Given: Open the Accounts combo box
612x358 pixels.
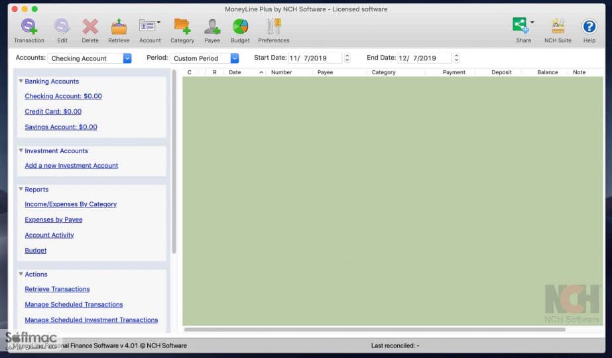Looking at the screenshot, I should (x=90, y=58).
